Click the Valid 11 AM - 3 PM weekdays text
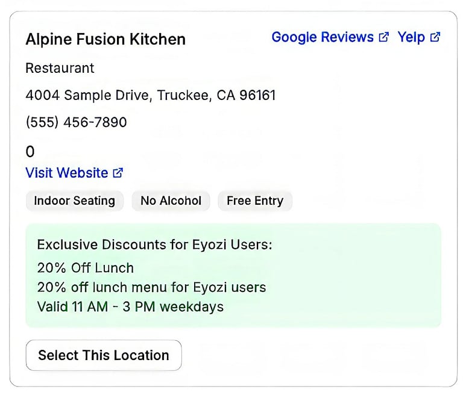 coord(130,306)
